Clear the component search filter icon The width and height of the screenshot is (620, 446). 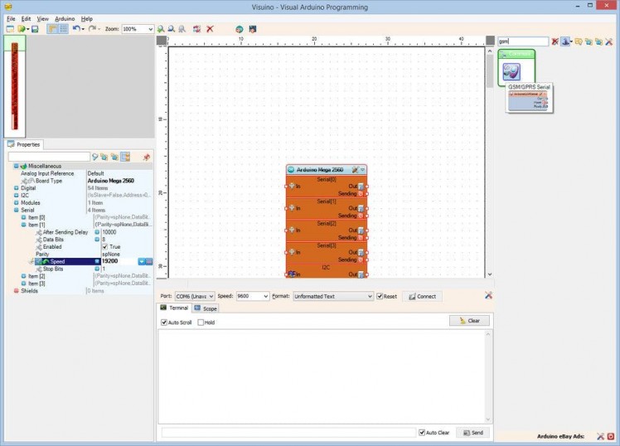[555, 41]
